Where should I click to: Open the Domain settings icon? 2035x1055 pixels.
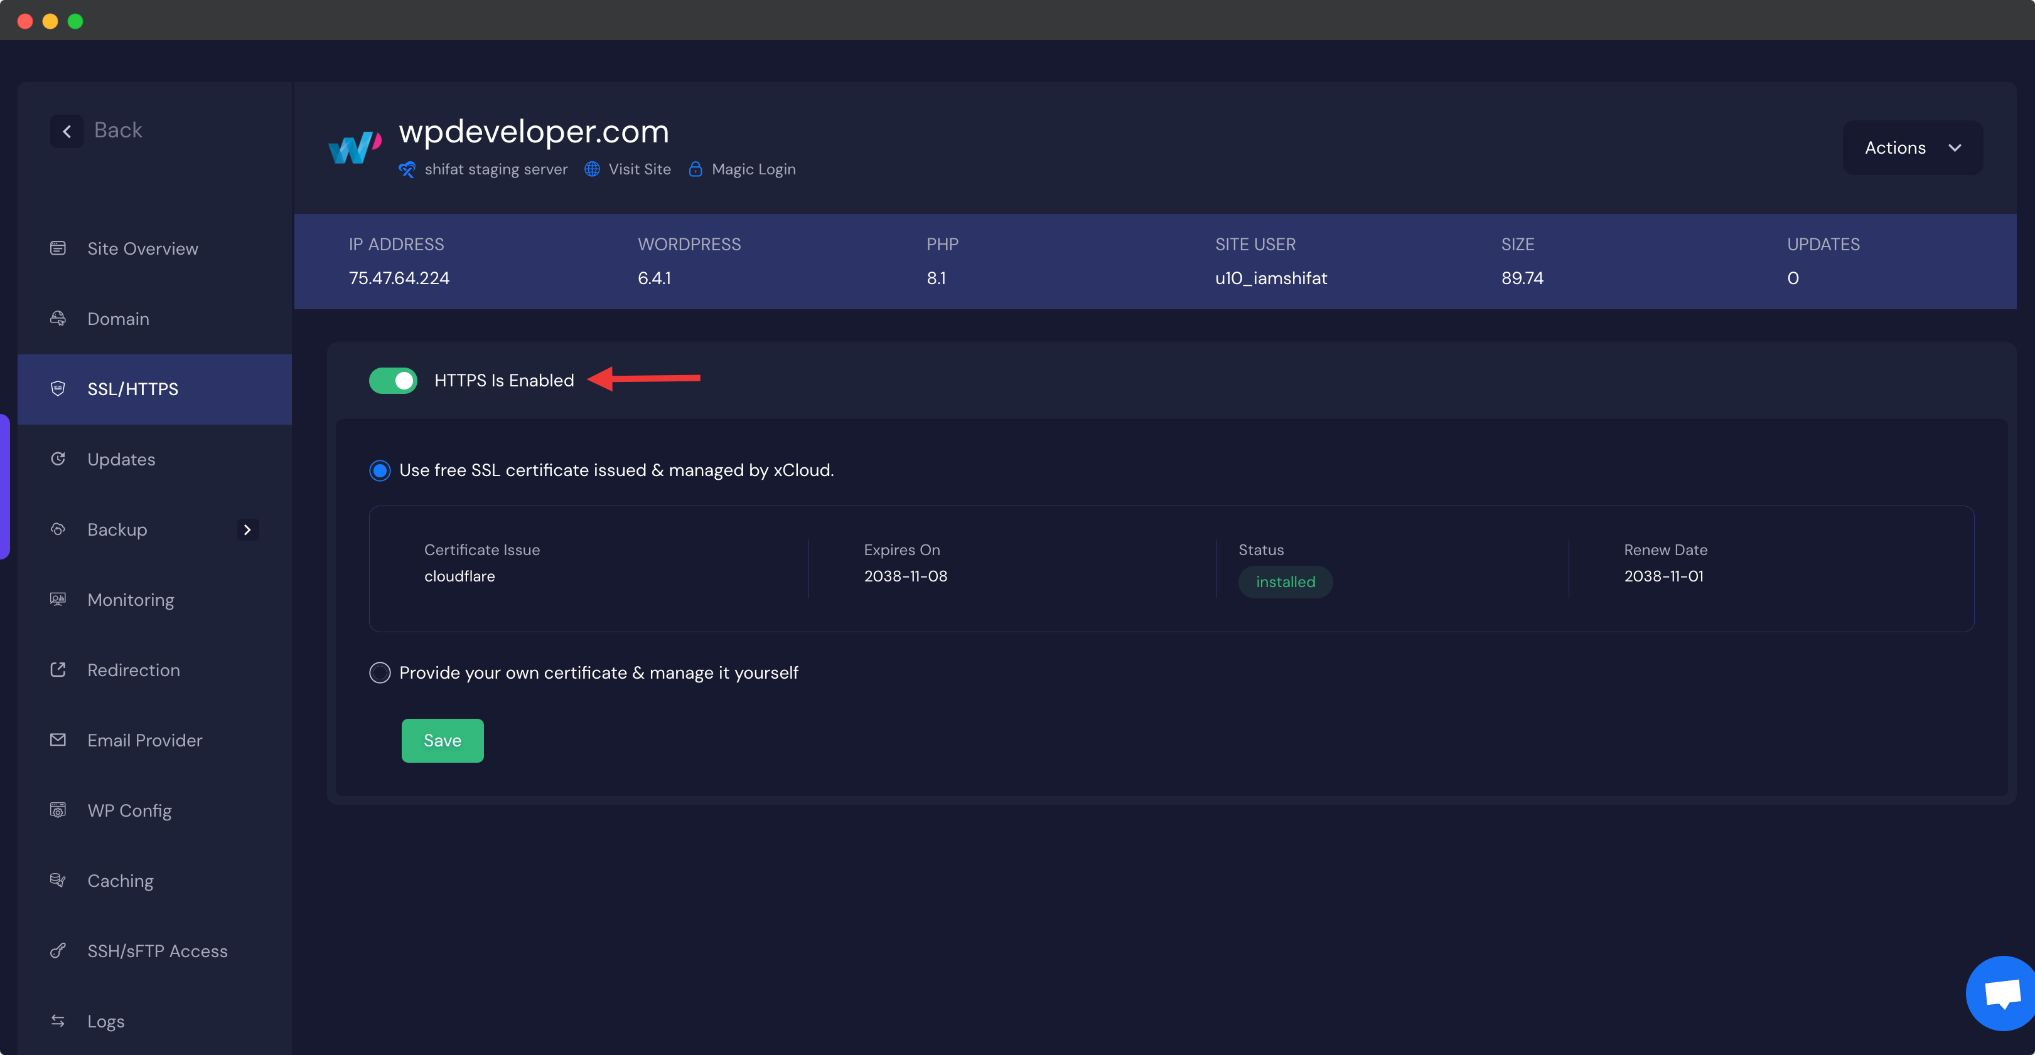(58, 318)
